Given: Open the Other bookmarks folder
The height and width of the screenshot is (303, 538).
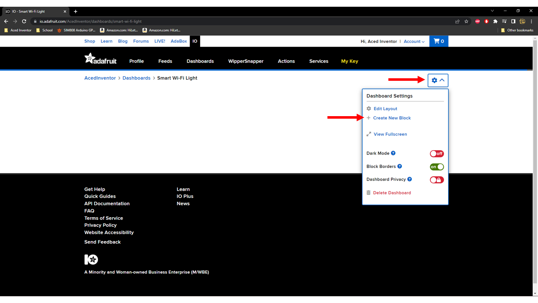Looking at the screenshot, I should (x=517, y=30).
